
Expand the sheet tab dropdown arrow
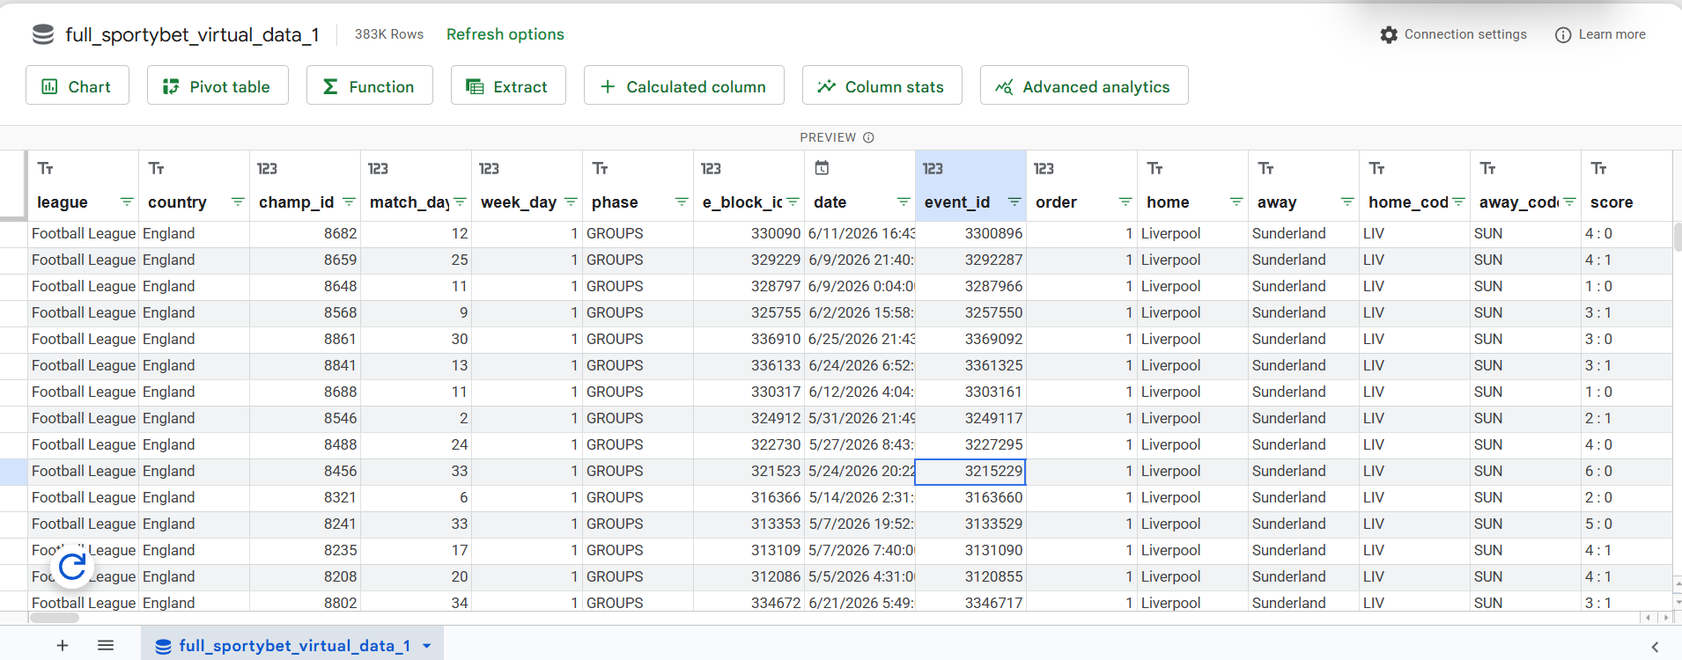point(427,646)
